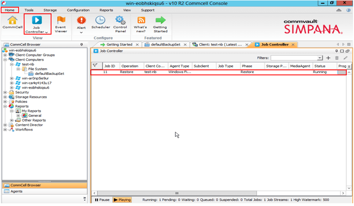The width and height of the screenshot is (354, 206).
Task: Pin the CommCell Browser panel
Action: click(x=81, y=45)
